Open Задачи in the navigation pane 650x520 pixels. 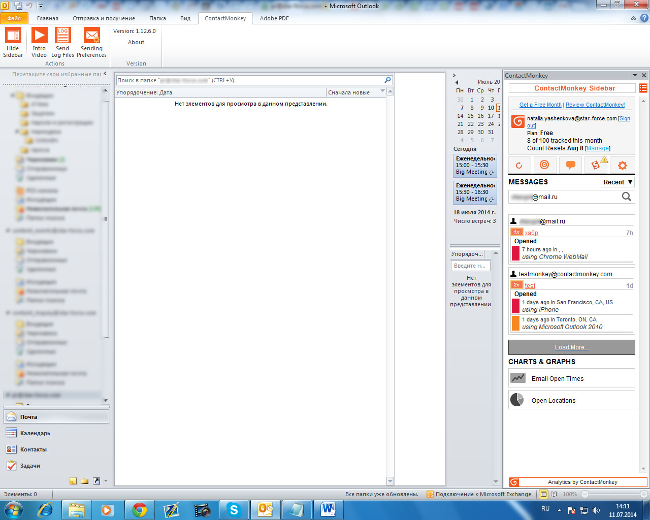point(56,466)
